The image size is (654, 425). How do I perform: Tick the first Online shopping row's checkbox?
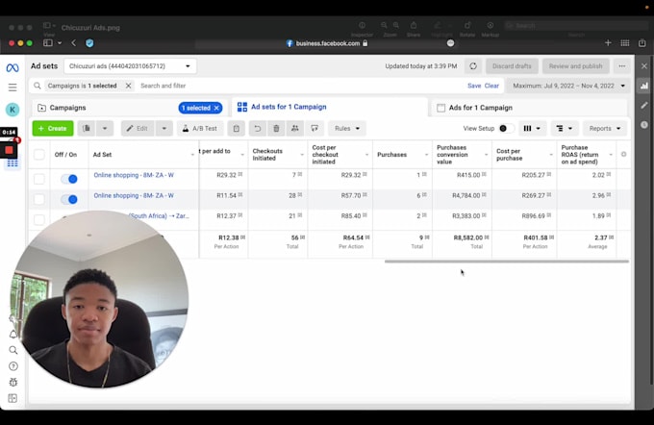pos(39,179)
